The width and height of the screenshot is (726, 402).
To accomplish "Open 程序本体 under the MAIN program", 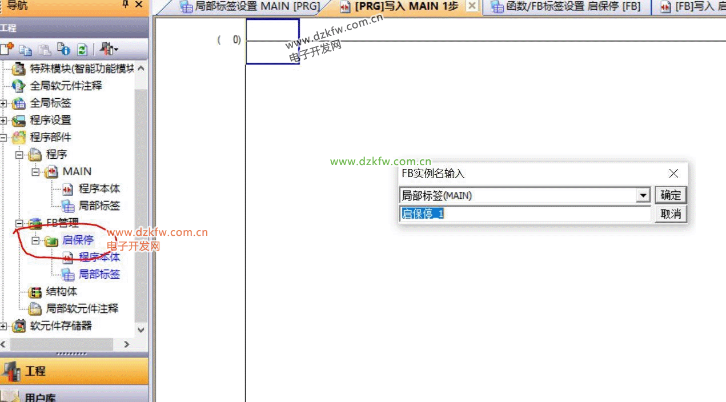I will pos(99,189).
